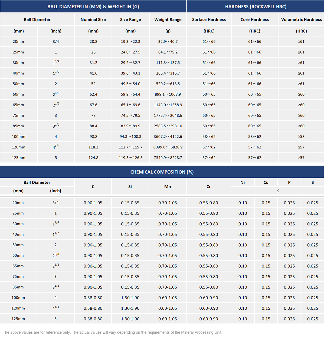Select the reference-only disclaimer text at bottom
The width and height of the screenshot is (324, 341).
112,332
